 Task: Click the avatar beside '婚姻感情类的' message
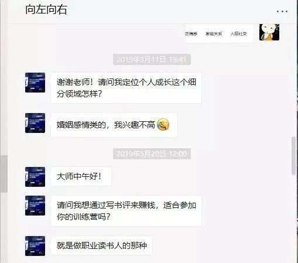(x=35, y=123)
